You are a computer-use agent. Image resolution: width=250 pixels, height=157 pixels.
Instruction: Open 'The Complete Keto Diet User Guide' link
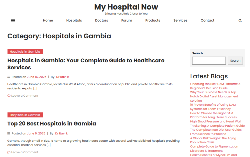tap(216, 132)
